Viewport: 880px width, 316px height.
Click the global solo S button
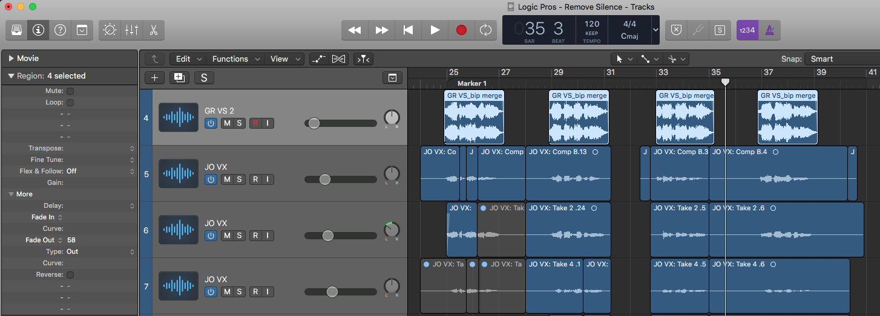[x=204, y=77]
